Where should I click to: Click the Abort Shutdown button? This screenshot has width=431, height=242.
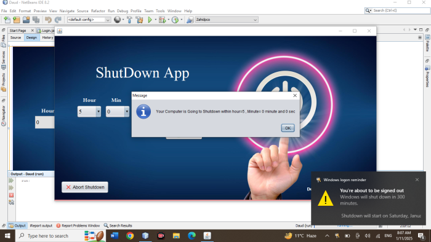pos(85,187)
